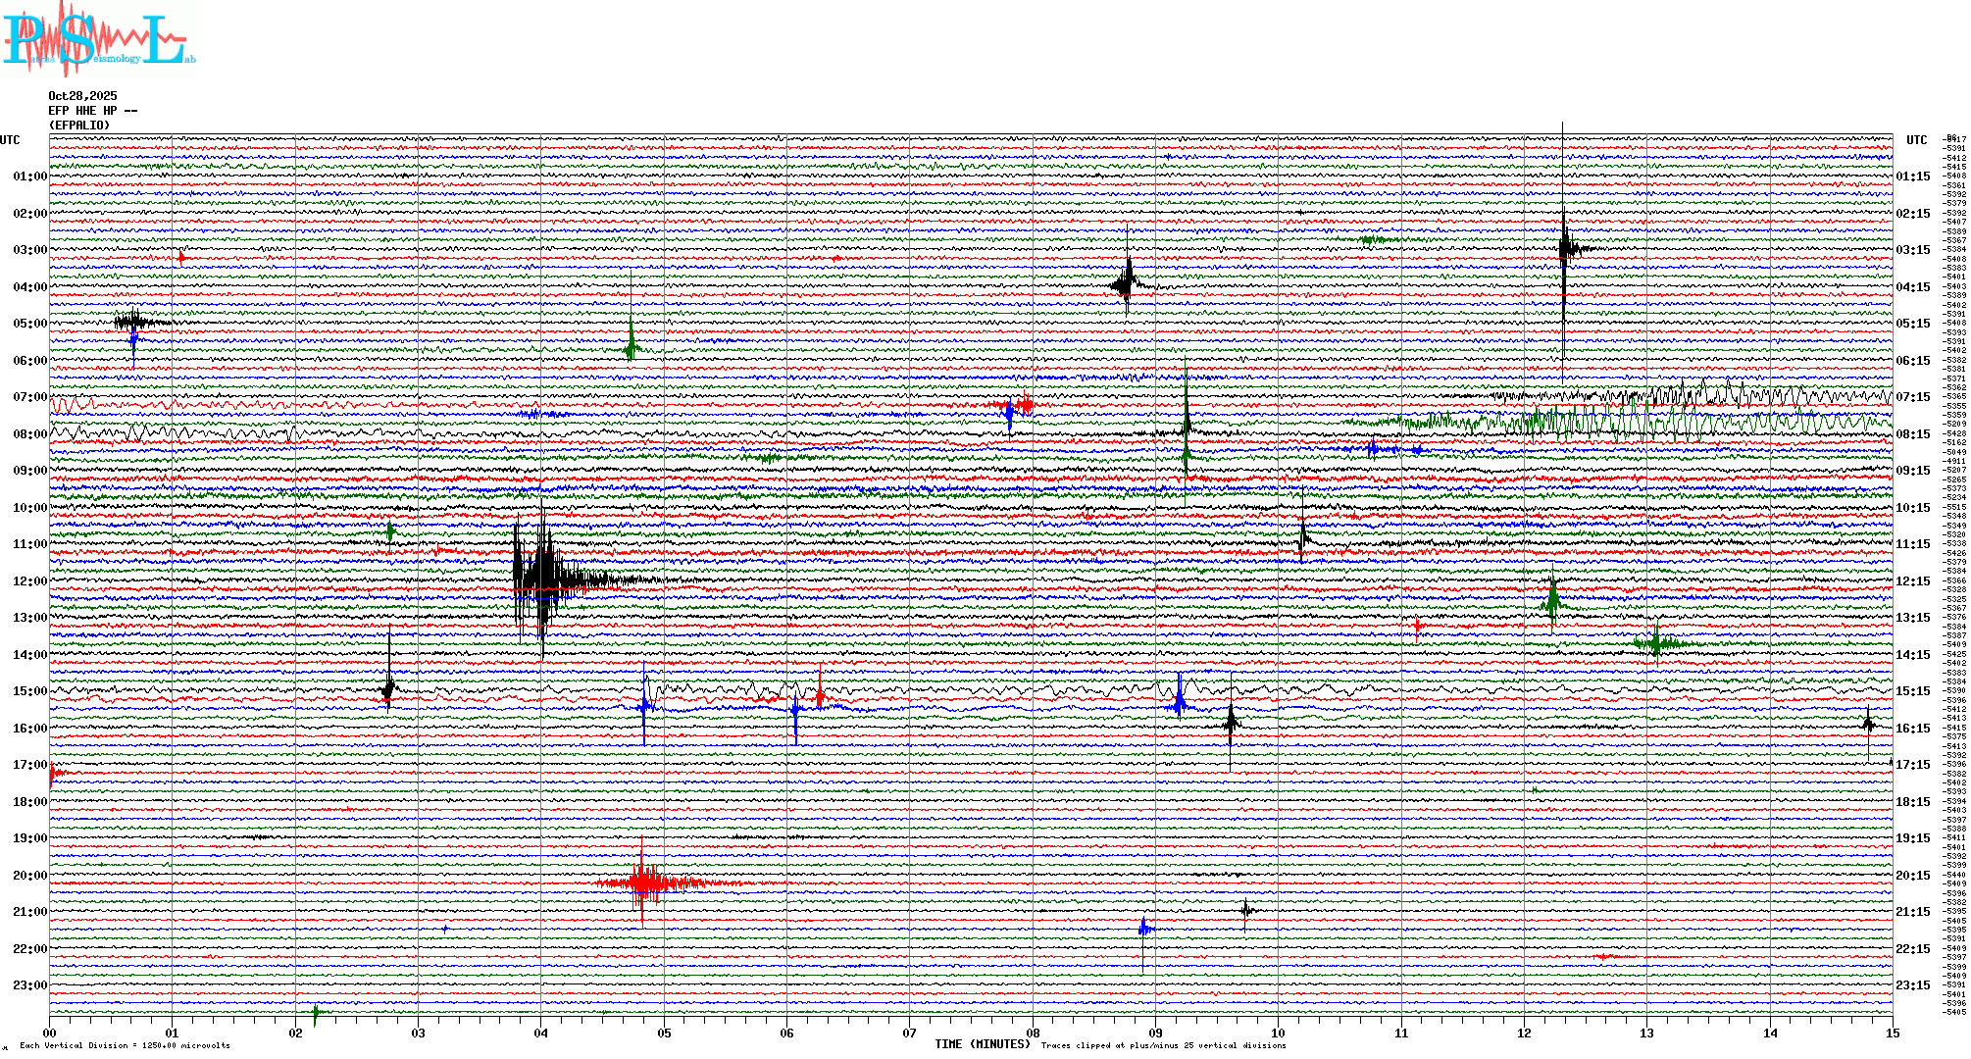Image resolution: width=1971 pixels, height=1059 pixels.
Task: Click the TIME (MINUTES) axis title
Action: click(x=983, y=1044)
